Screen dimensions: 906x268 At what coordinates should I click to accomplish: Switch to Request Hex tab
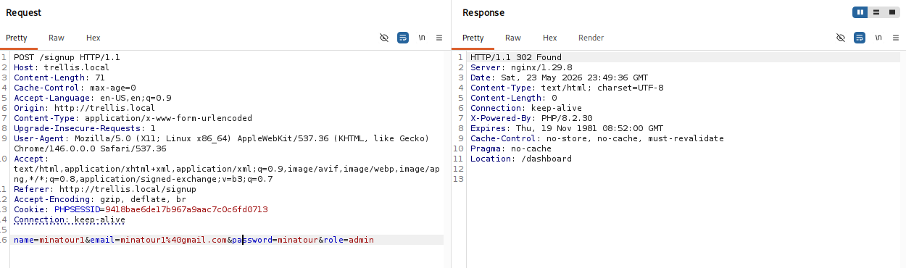pos(93,38)
